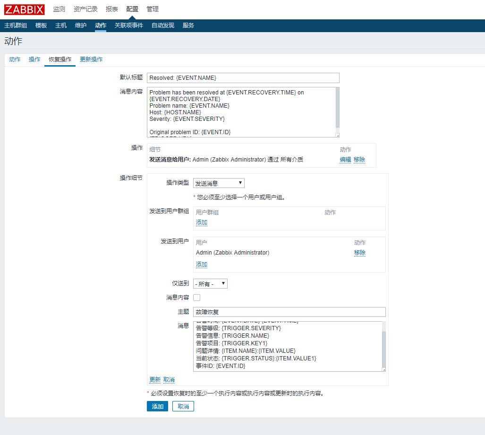
Task: Go to 主机群组 submenu
Action: point(16,26)
